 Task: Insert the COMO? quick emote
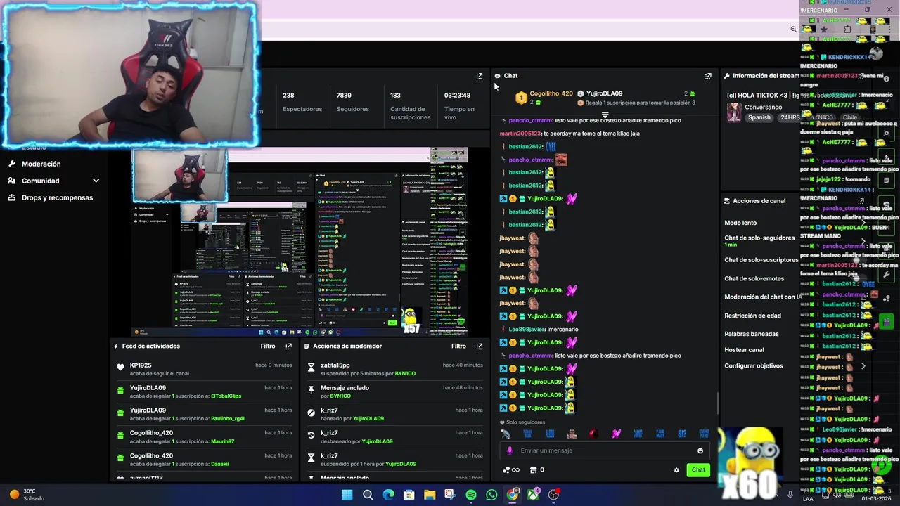click(638, 434)
